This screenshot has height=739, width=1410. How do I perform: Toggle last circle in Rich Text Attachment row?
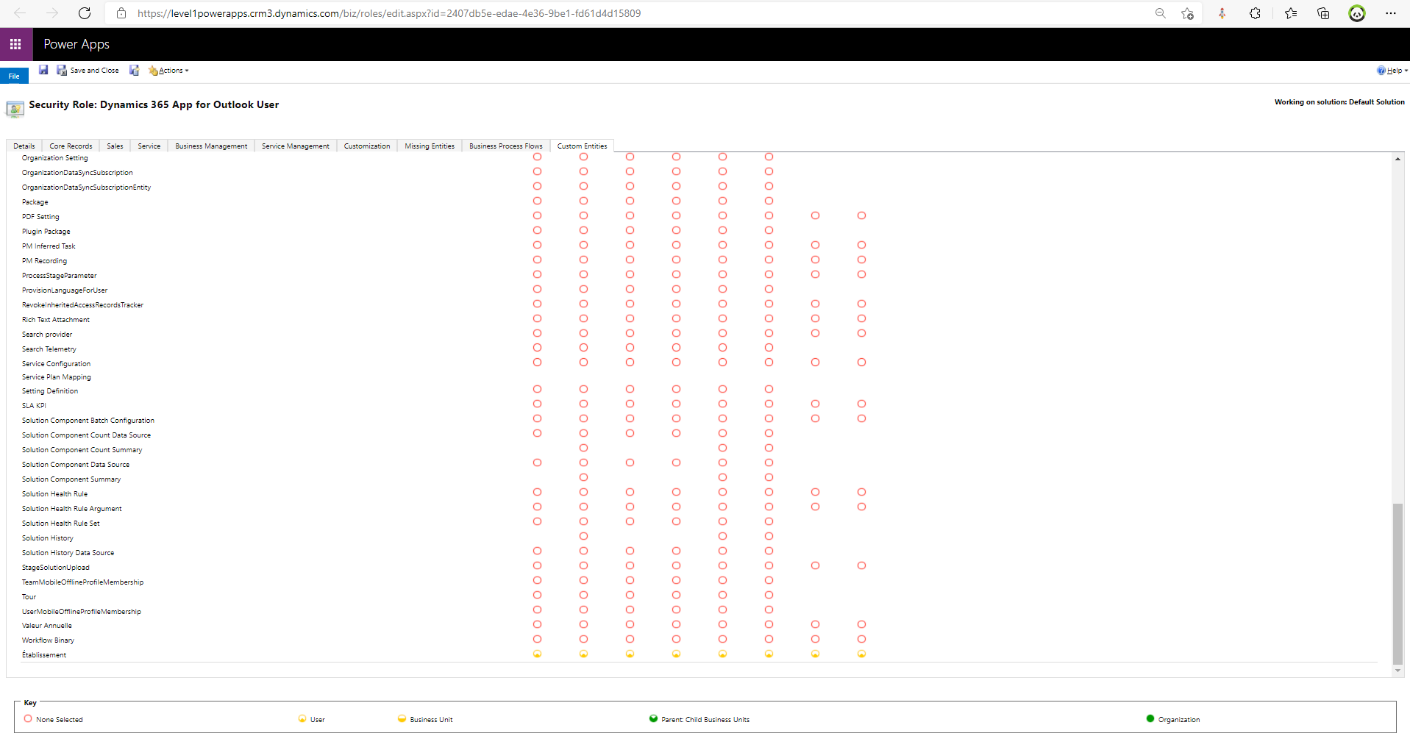point(861,318)
